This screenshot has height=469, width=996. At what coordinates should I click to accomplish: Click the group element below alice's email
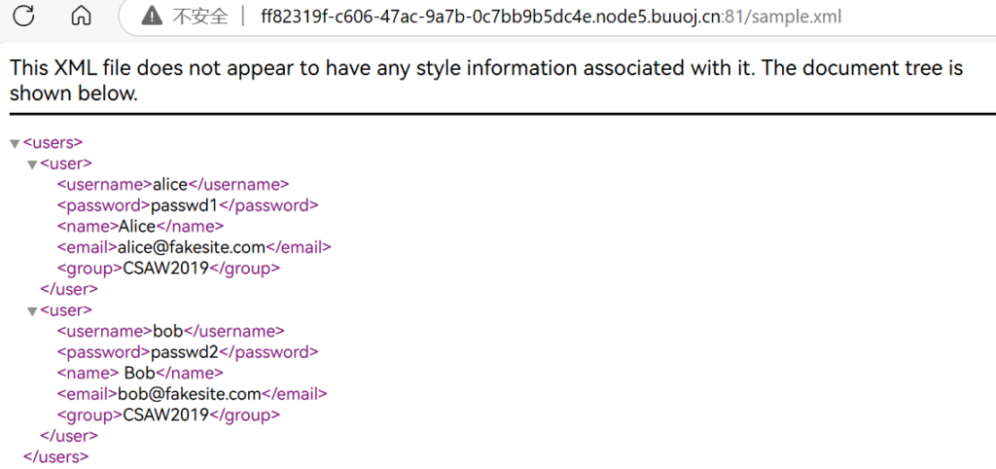point(167,269)
